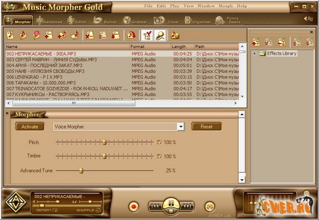Screen dimensions: 319x220
Task: Click the new playlist icon with note sheet
Action: coord(10,35)
